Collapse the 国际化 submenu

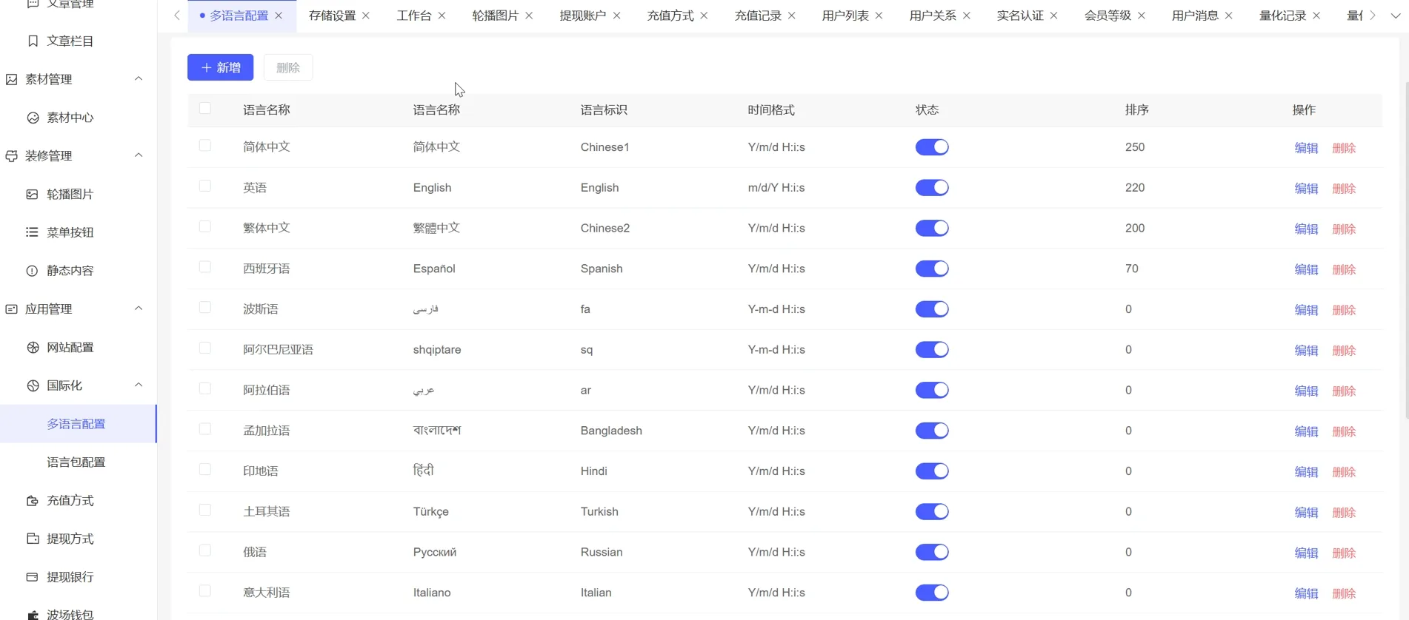(x=139, y=385)
